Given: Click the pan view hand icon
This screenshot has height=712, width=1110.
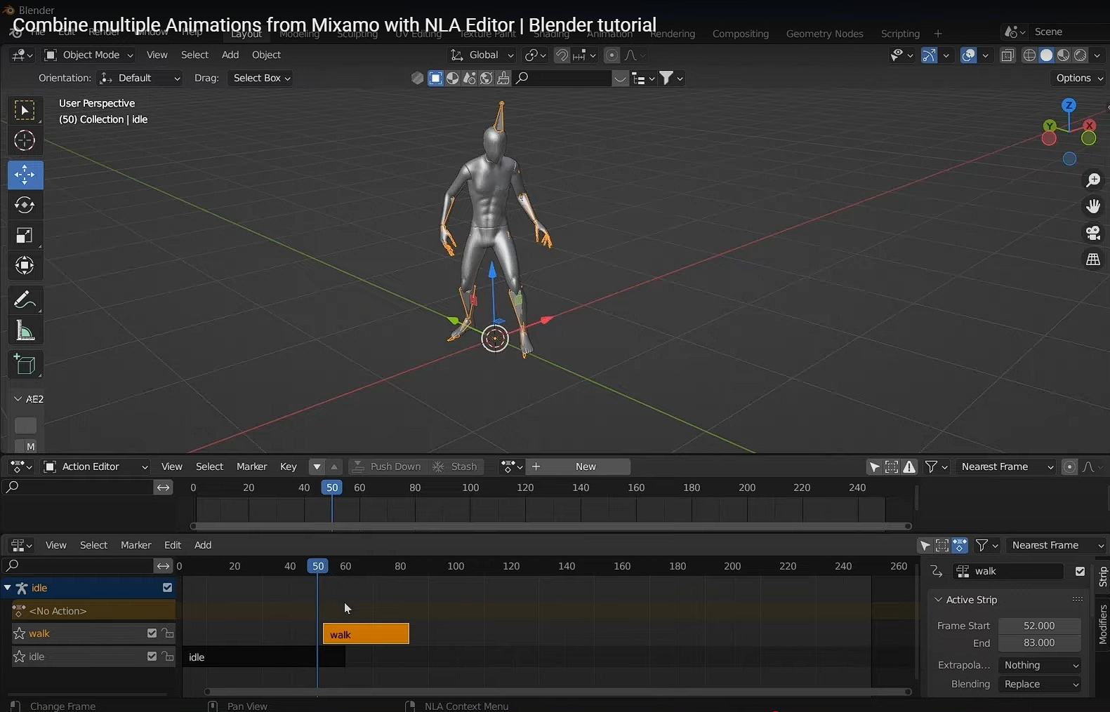Looking at the screenshot, I should [1093, 206].
